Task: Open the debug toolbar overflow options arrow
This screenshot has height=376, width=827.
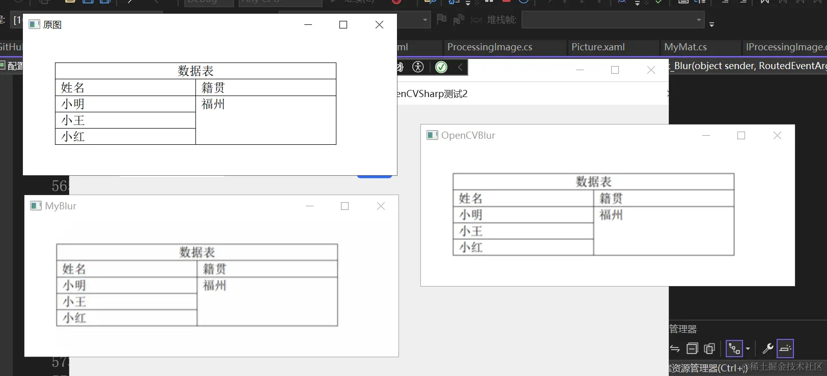Action: (711, 24)
